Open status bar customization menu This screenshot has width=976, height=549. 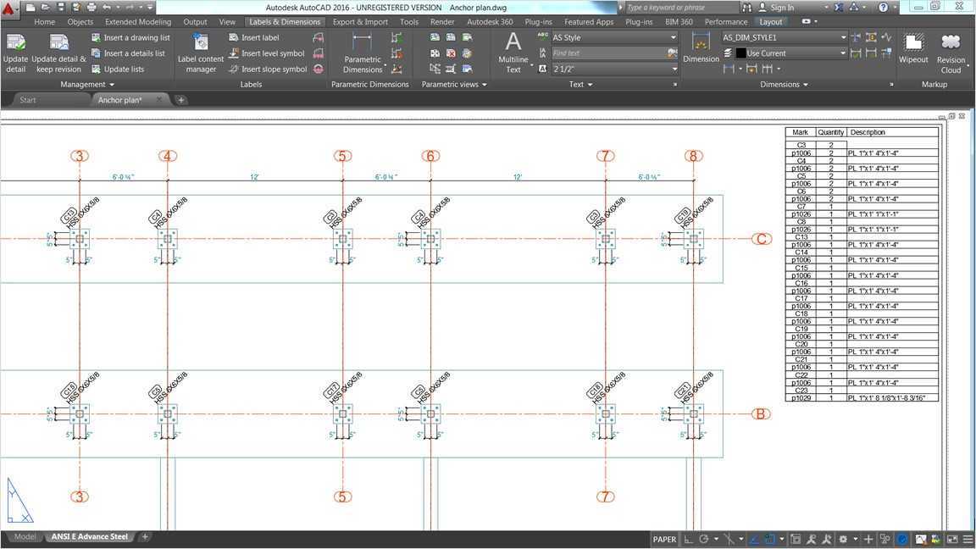[968, 539]
